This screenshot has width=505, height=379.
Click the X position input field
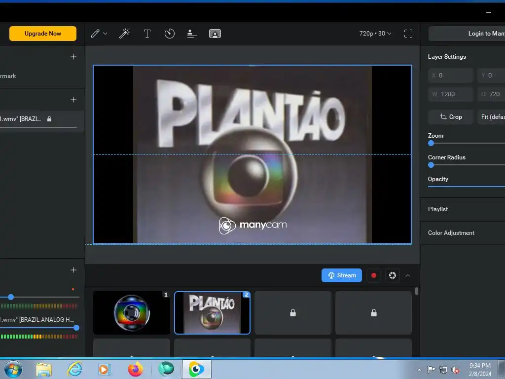click(451, 76)
